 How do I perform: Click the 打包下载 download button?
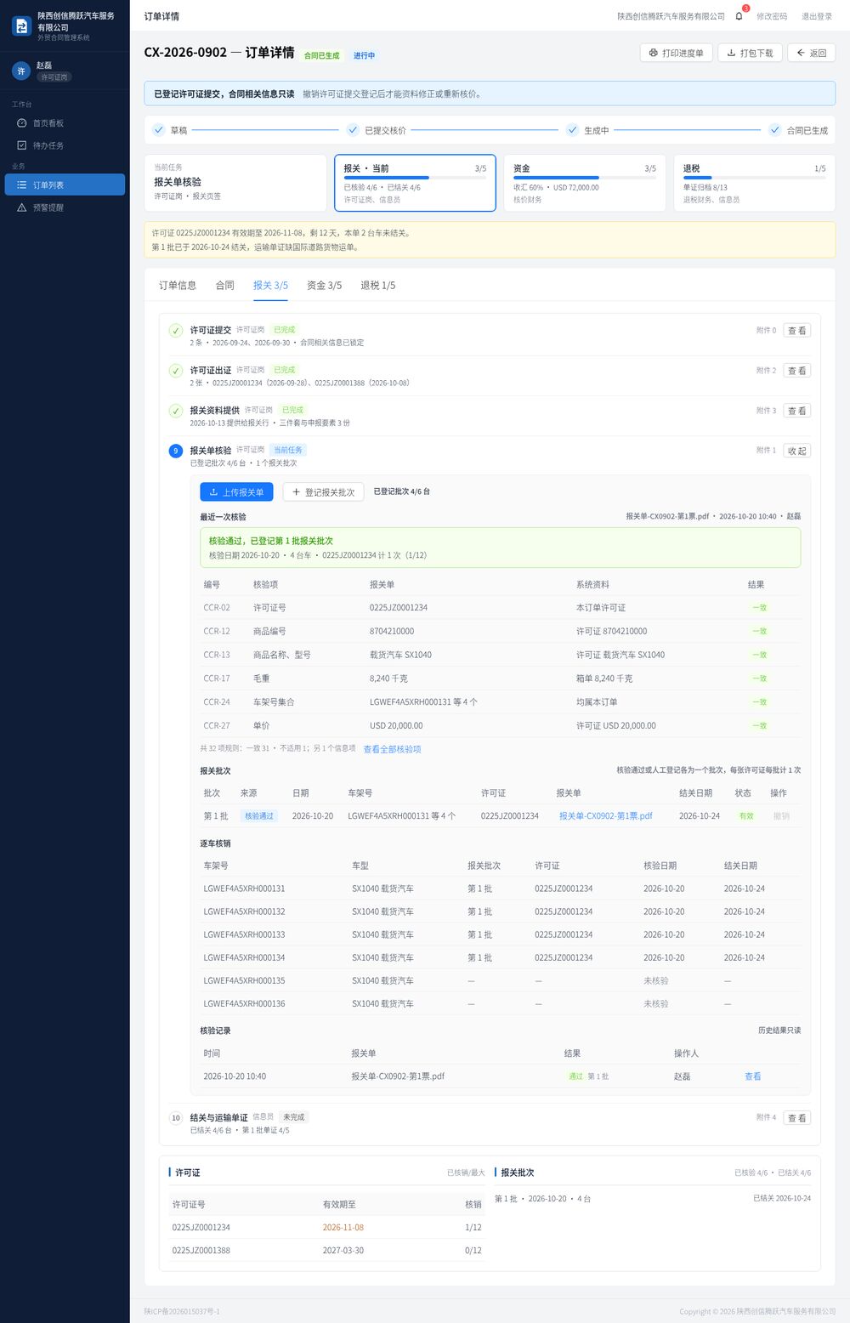pyautogui.click(x=750, y=53)
